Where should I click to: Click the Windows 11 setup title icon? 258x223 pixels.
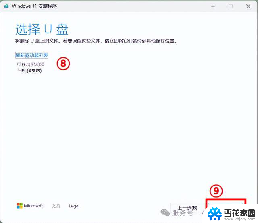pos(6,6)
